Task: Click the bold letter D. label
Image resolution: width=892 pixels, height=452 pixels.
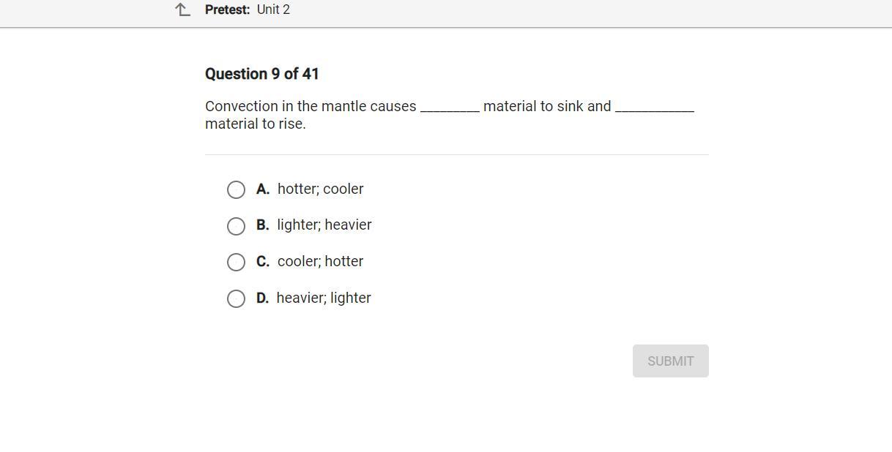Action: (263, 298)
